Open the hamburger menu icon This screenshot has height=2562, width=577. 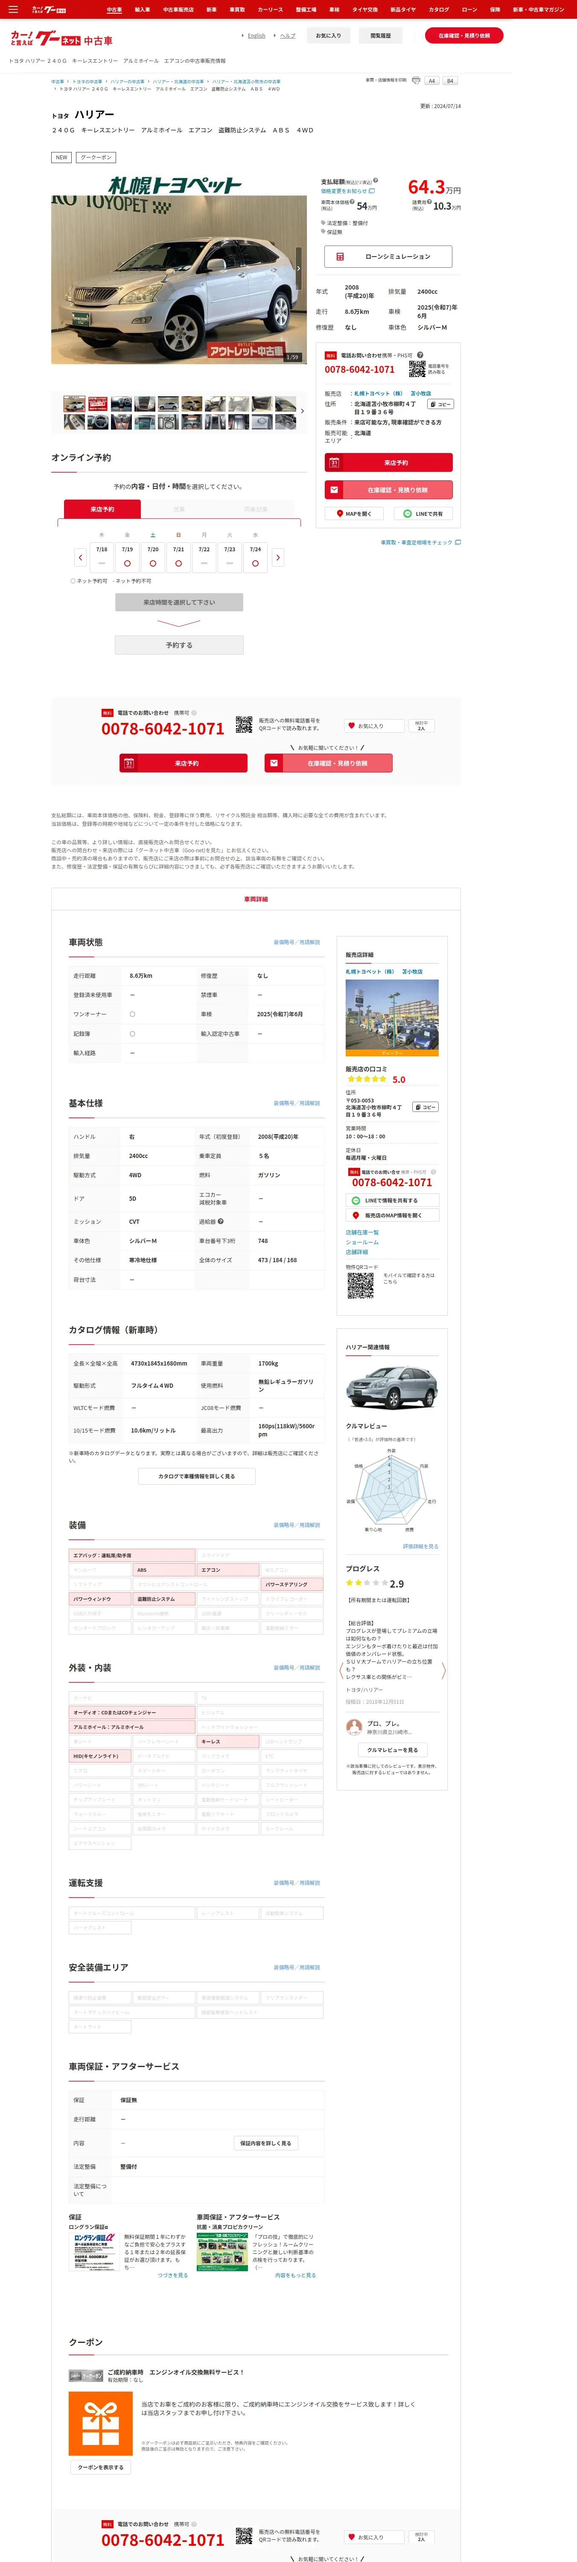pyautogui.click(x=13, y=9)
